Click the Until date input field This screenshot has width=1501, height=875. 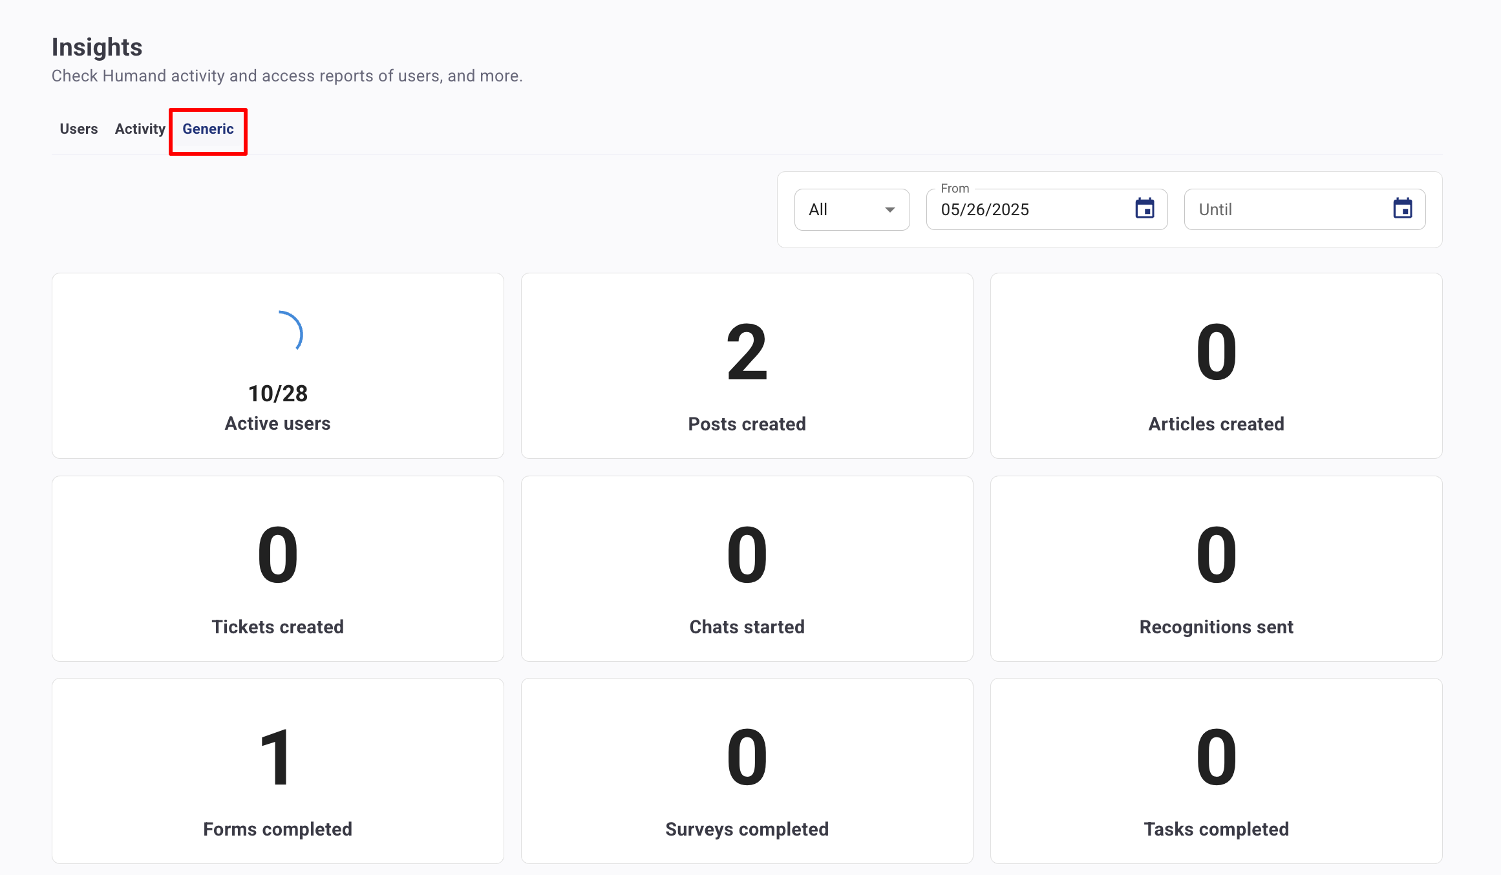pyautogui.click(x=1286, y=209)
